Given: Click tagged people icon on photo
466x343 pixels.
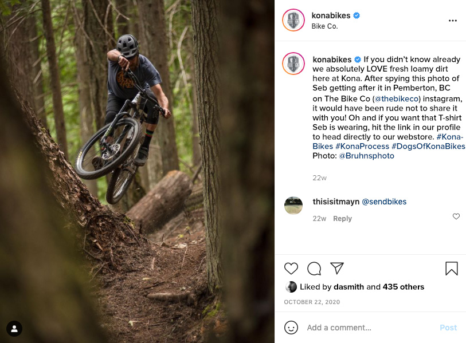Looking at the screenshot, I should click(x=14, y=329).
